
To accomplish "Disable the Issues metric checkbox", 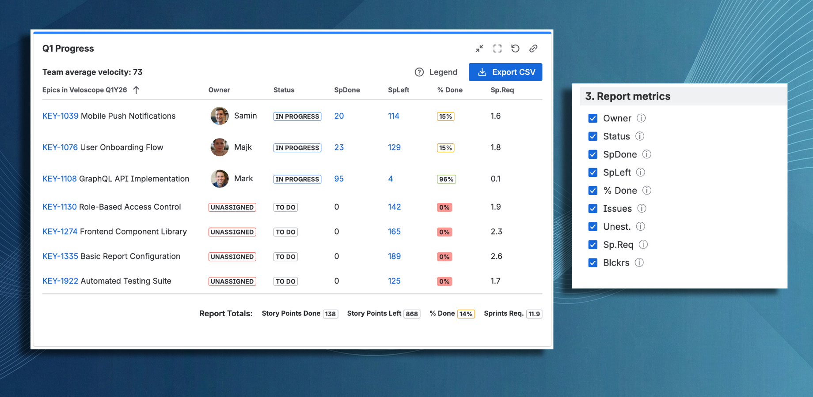I will (x=593, y=209).
